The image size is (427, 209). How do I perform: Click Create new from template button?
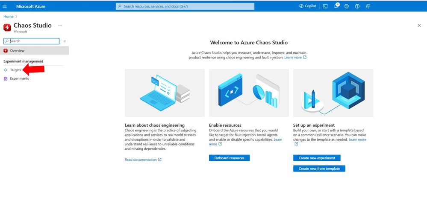click(x=319, y=168)
